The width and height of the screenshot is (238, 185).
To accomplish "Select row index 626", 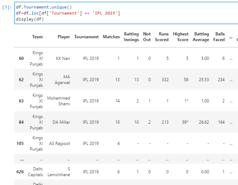I will 20,172.
